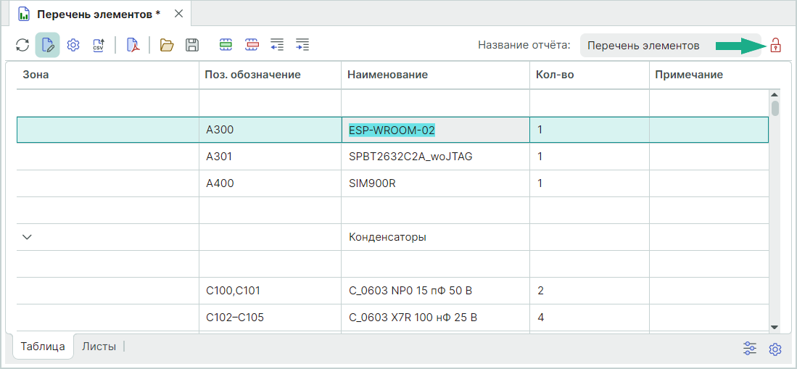The width and height of the screenshot is (797, 369).
Task: Open report settings gear in toolbar
Action: click(x=73, y=45)
